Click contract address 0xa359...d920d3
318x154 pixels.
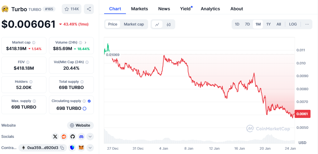pos(43,148)
